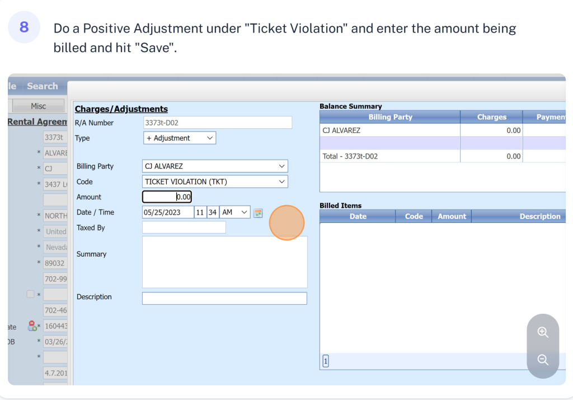The image size is (573, 400).
Task: Click the Summary text area
Action: (x=224, y=262)
